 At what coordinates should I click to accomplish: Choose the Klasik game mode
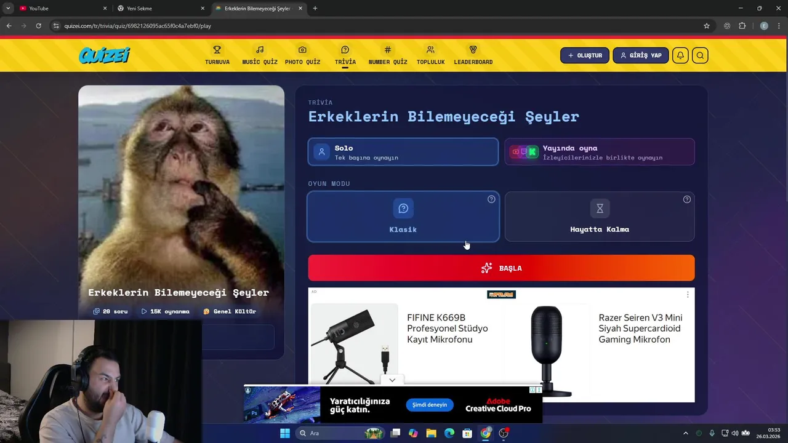click(x=403, y=217)
